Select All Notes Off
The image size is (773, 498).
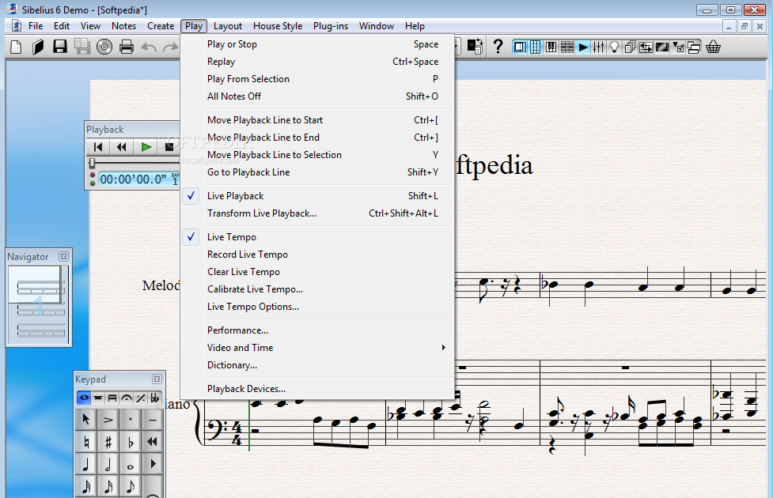317,96
